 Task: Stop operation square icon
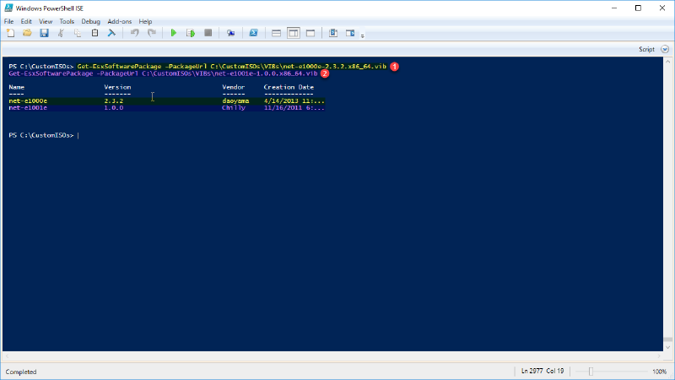tap(208, 33)
